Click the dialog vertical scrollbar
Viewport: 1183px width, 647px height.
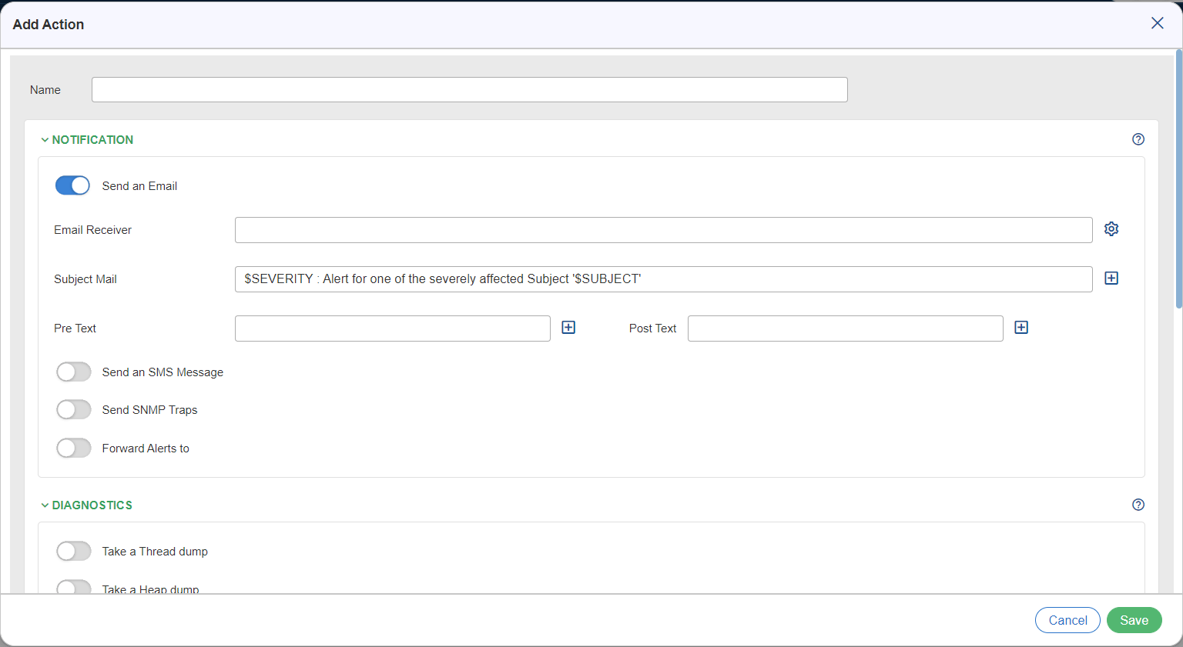[1179, 178]
